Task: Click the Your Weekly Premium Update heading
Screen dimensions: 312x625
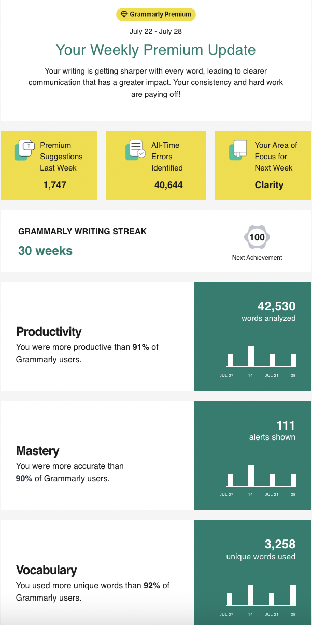Action: [x=155, y=50]
